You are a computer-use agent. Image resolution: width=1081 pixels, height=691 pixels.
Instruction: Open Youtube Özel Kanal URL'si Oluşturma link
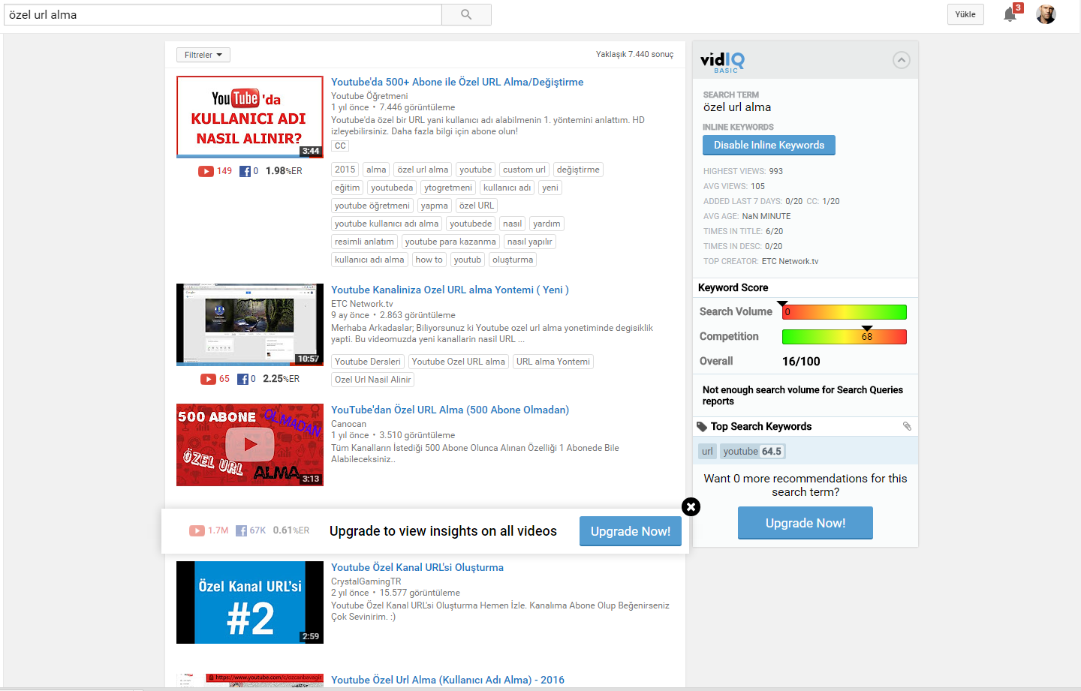point(417,567)
